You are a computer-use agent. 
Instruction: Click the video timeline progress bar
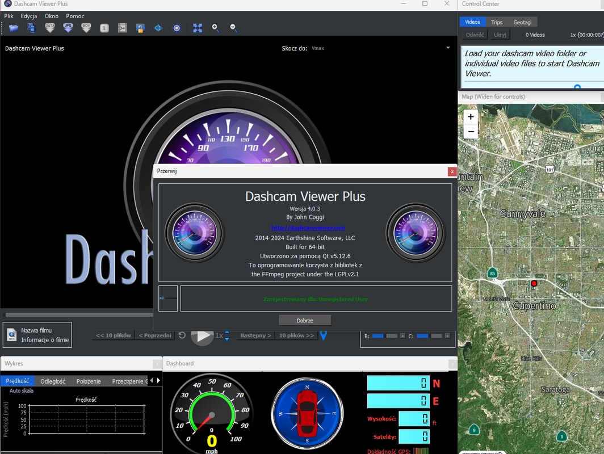click(79, 314)
